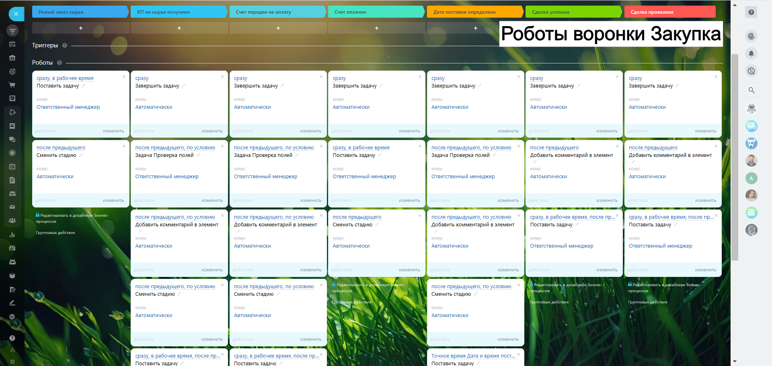Open the robot bug avatar chat
The height and width of the screenshot is (366, 772).
(751, 108)
